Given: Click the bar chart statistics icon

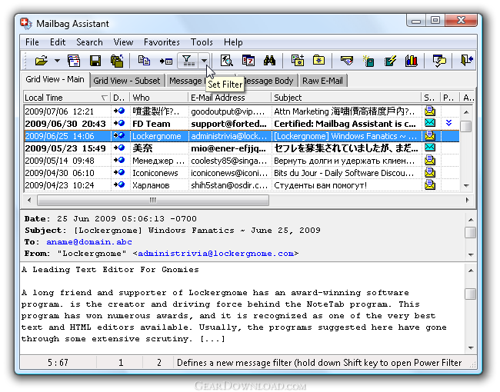Looking at the screenshot, I should [412, 60].
